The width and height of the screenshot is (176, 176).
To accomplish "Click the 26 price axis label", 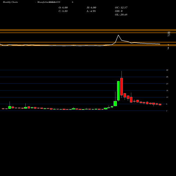I will 167,77.
